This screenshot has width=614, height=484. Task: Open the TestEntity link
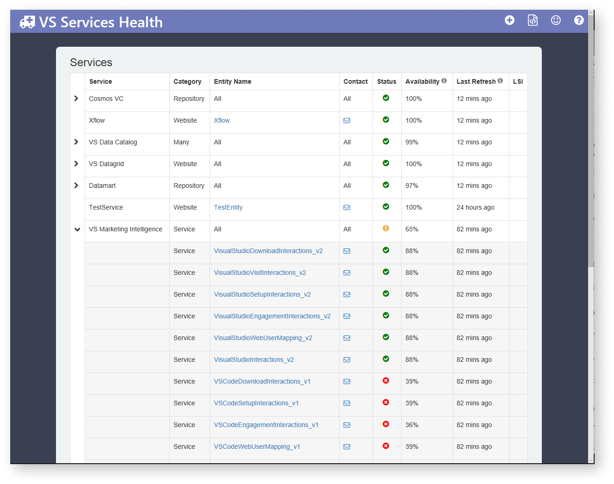tap(228, 207)
